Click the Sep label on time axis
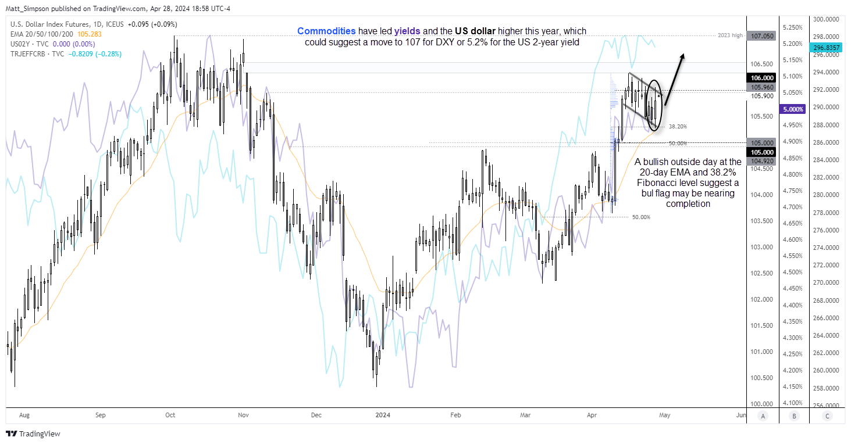 click(x=101, y=416)
